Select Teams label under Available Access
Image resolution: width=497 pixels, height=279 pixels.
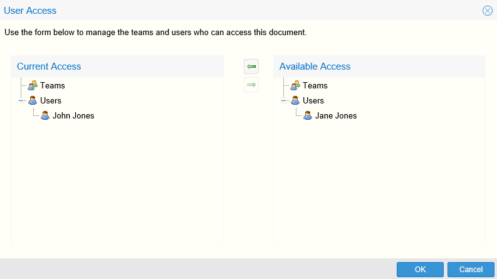tap(315, 85)
